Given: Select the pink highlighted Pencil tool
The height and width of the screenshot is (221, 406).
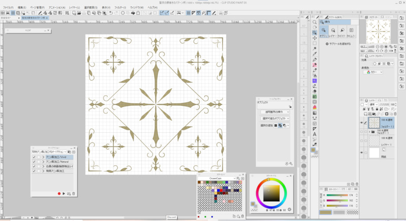Looking at the screenshot, I should (x=315, y=65).
